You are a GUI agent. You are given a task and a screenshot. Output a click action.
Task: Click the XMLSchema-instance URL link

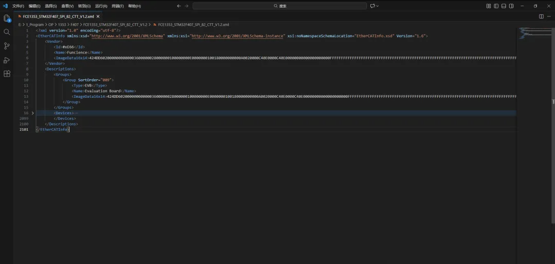(238, 36)
